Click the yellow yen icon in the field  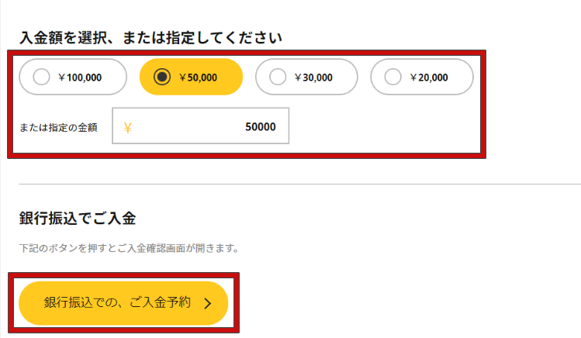click(x=127, y=127)
